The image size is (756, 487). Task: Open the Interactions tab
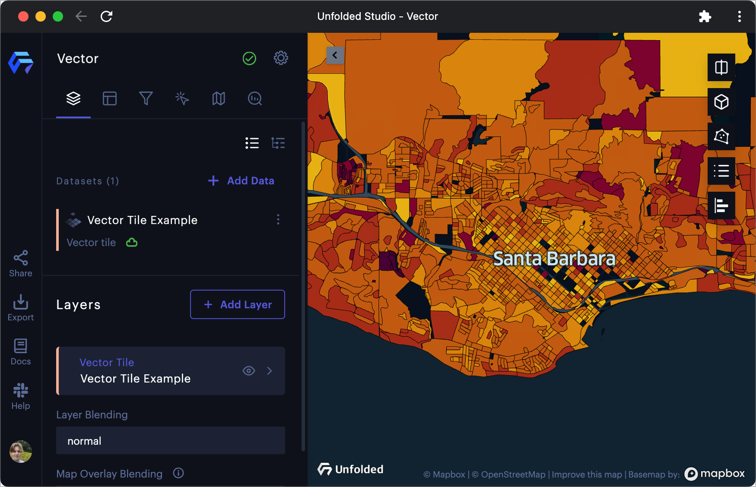coord(182,98)
